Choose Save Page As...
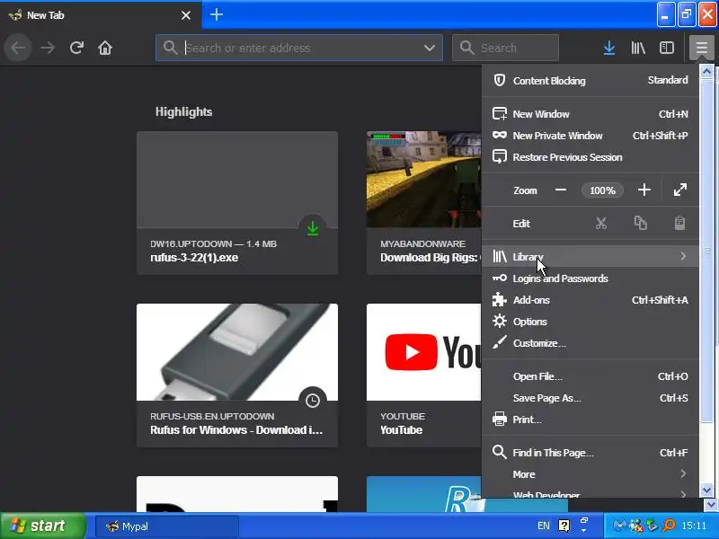The height and width of the screenshot is (539, 719). click(x=590, y=398)
